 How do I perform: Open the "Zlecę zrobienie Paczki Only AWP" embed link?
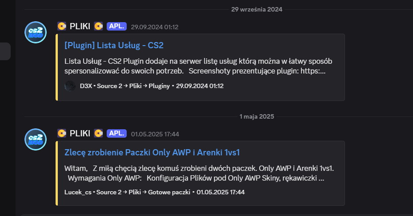[x=152, y=152]
